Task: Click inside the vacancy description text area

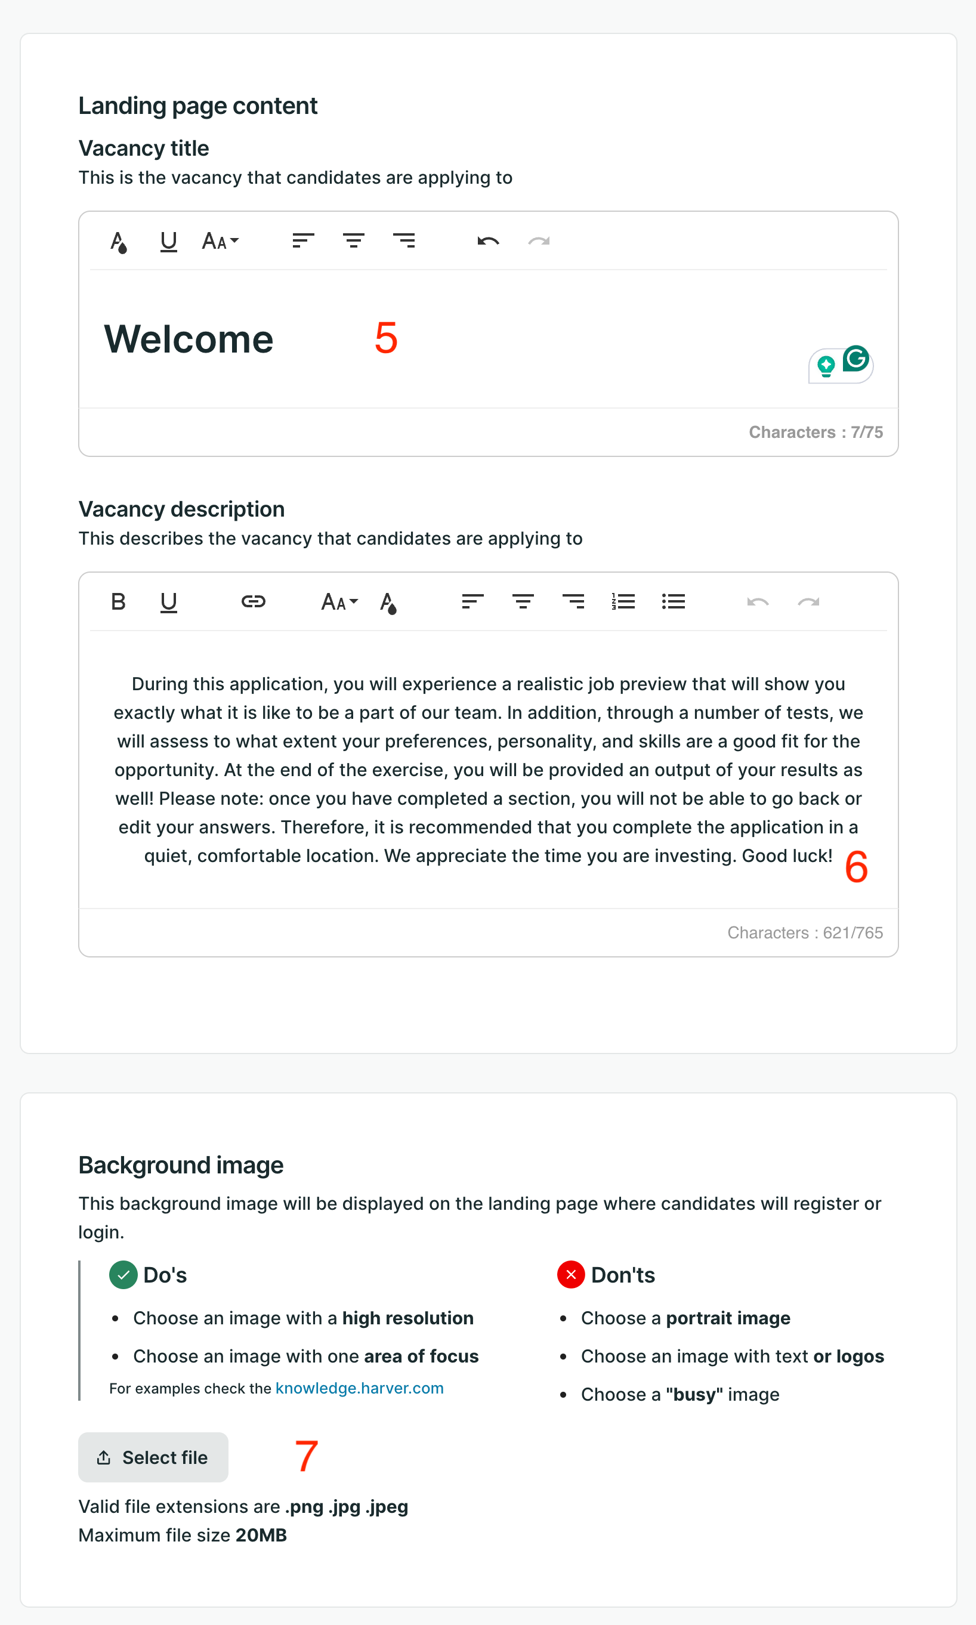Action: click(488, 770)
